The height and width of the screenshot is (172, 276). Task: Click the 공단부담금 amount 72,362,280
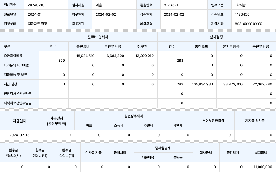261,84
